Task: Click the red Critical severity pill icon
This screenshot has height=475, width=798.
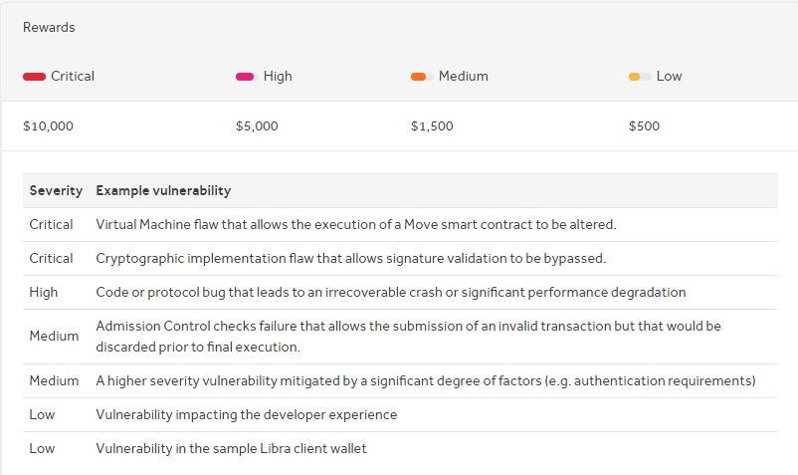Action: pyautogui.click(x=34, y=77)
